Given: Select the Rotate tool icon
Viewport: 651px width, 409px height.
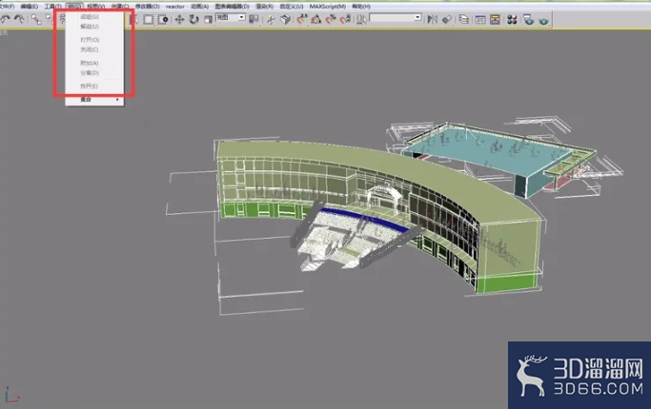Looking at the screenshot, I should [x=193, y=19].
